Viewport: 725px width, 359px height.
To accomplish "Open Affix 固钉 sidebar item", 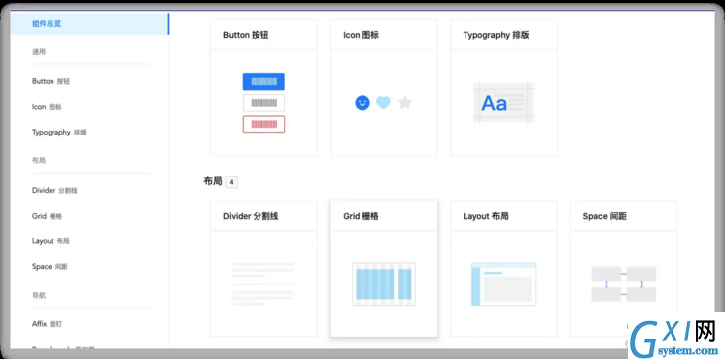I will pos(47,324).
